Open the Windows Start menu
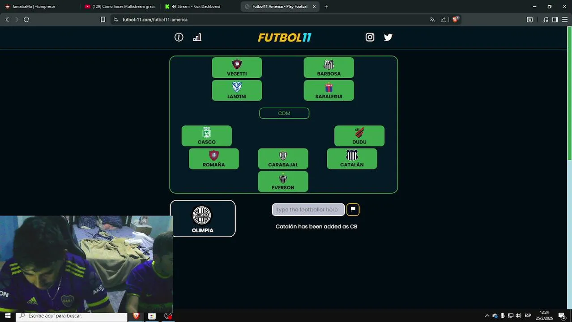Image resolution: width=572 pixels, height=322 pixels. pyautogui.click(x=8, y=316)
